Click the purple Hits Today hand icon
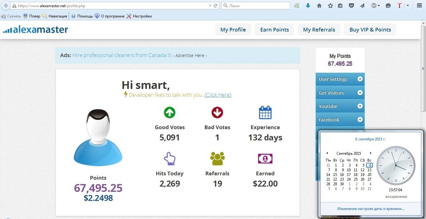Screen dimensions: 426x219 click(169, 158)
